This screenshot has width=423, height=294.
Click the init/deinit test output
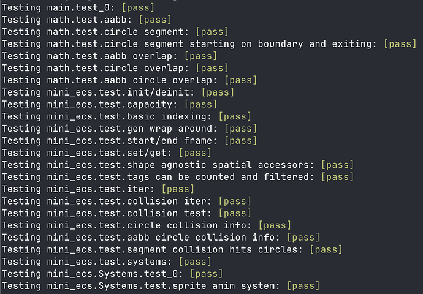pyautogui.click(x=118, y=92)
